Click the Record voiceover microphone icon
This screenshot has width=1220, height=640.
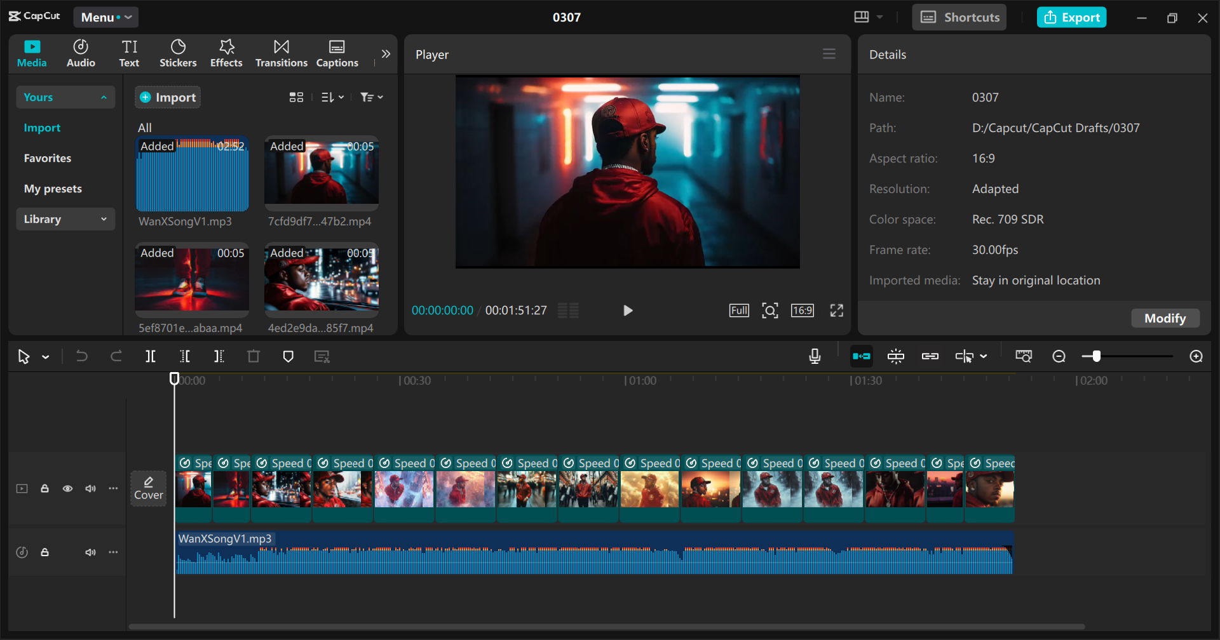click(815, 356)
